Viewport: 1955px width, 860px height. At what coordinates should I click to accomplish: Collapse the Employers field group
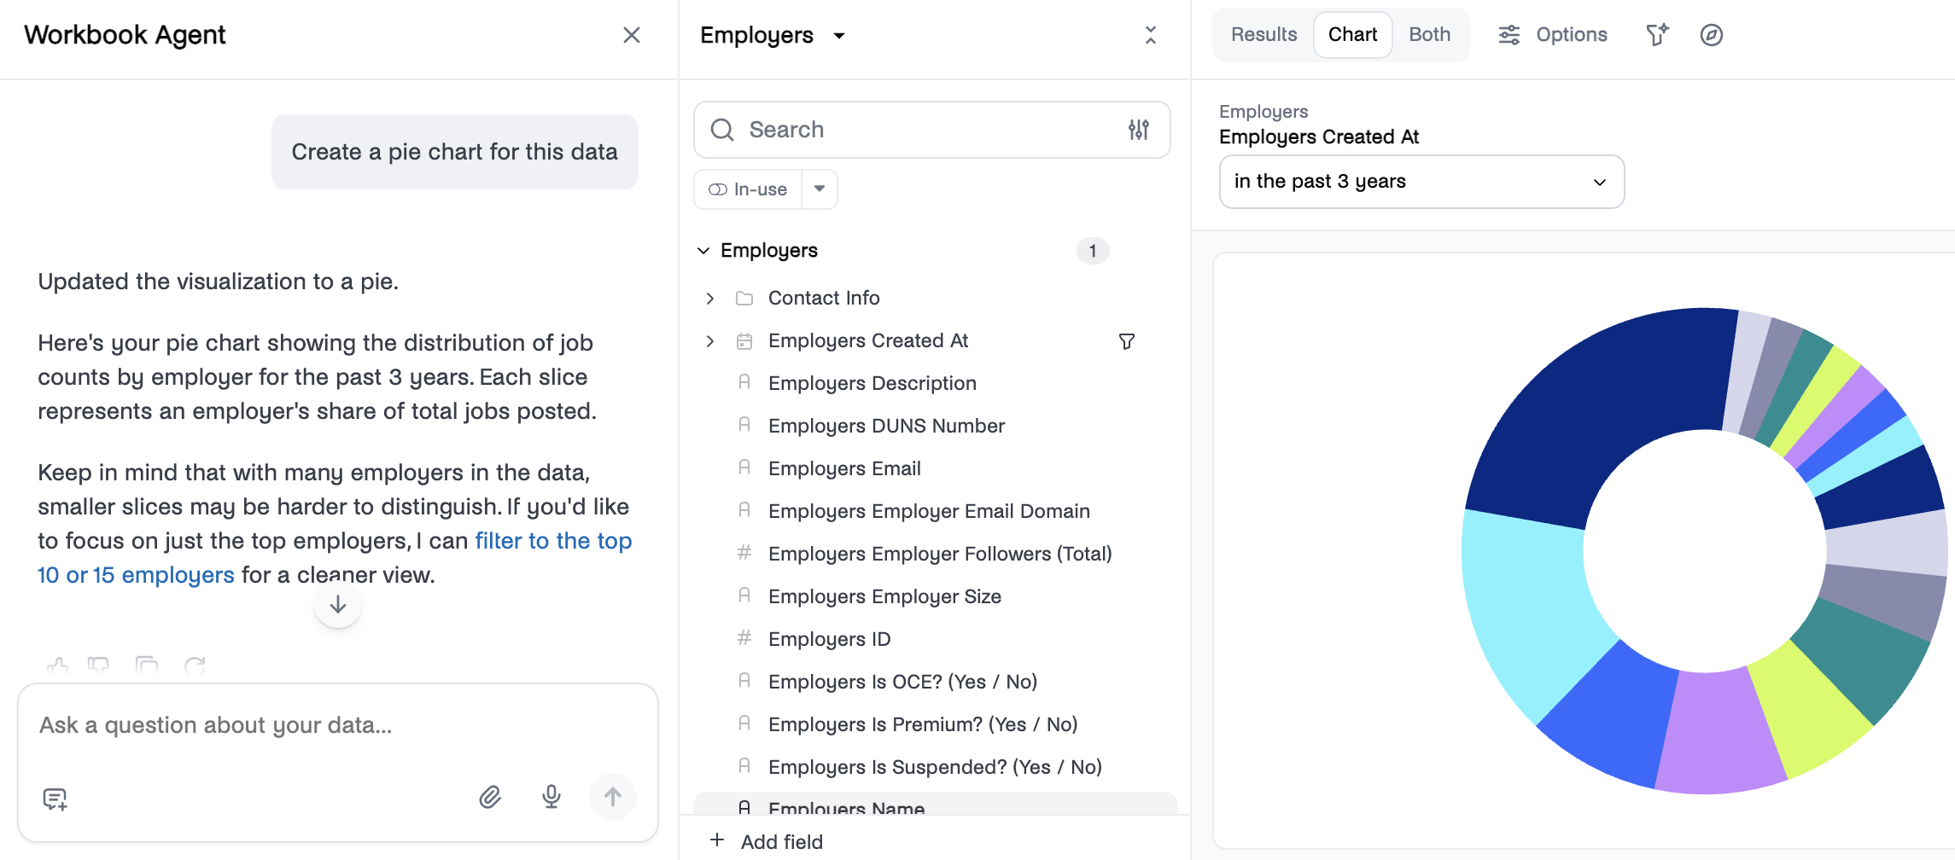pyautogui.click(x=703, y=251)
